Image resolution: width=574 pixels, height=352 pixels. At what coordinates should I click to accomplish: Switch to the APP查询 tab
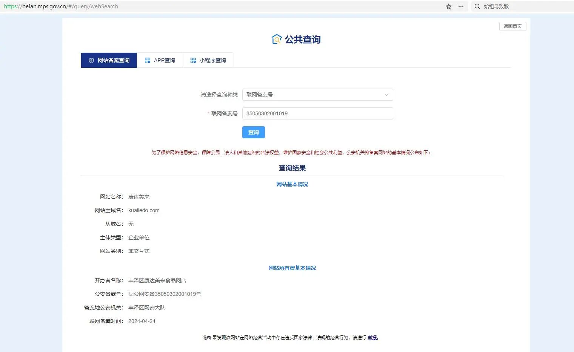point(160,60)
